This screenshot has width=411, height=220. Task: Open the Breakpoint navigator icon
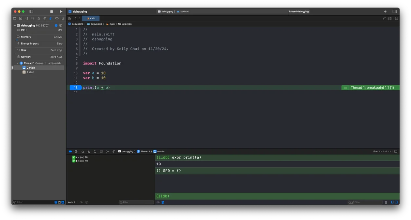point(57,18)
